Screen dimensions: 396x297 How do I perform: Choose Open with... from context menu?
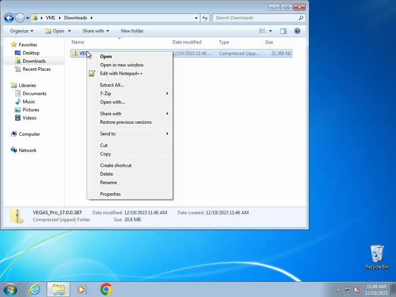pos(130,102)
